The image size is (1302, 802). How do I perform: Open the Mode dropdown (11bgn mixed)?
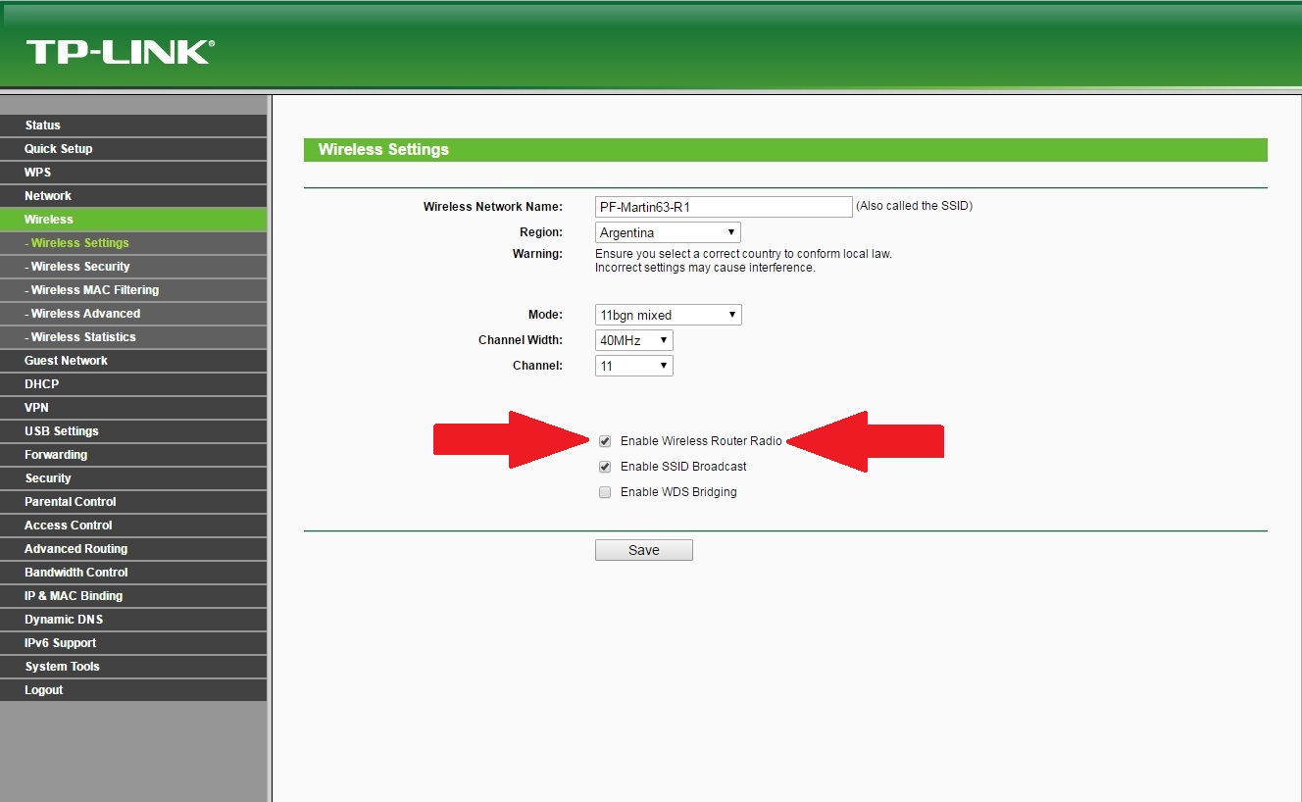coord(669,315)
